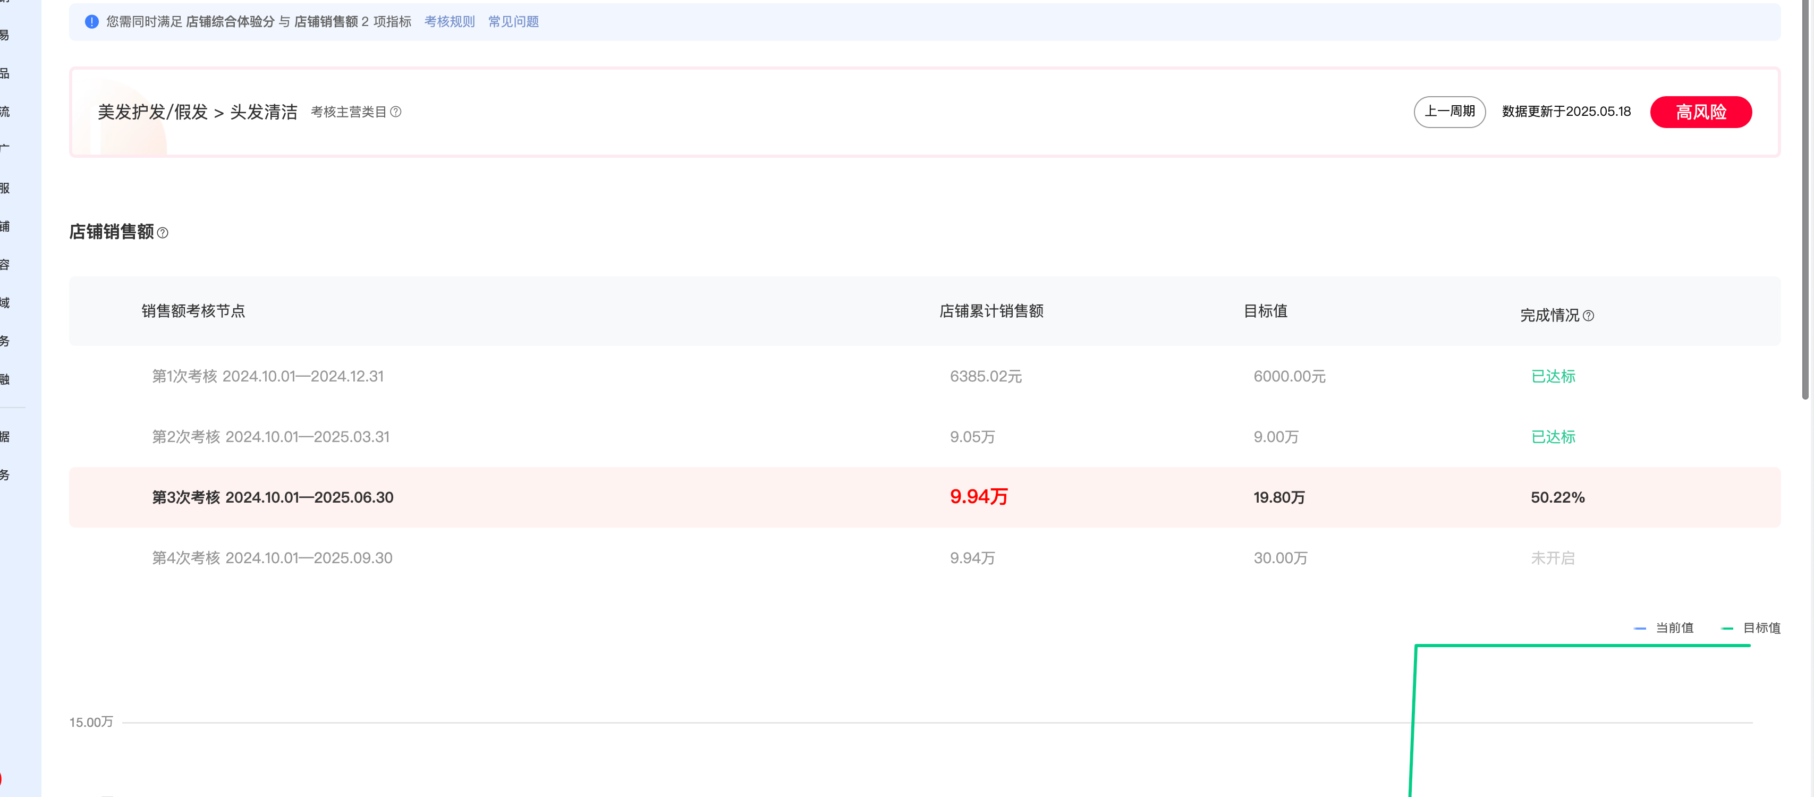The height and width of the screenshot is (797, 1814).
Task: Open the 考核规则 link
Action: 450,22
